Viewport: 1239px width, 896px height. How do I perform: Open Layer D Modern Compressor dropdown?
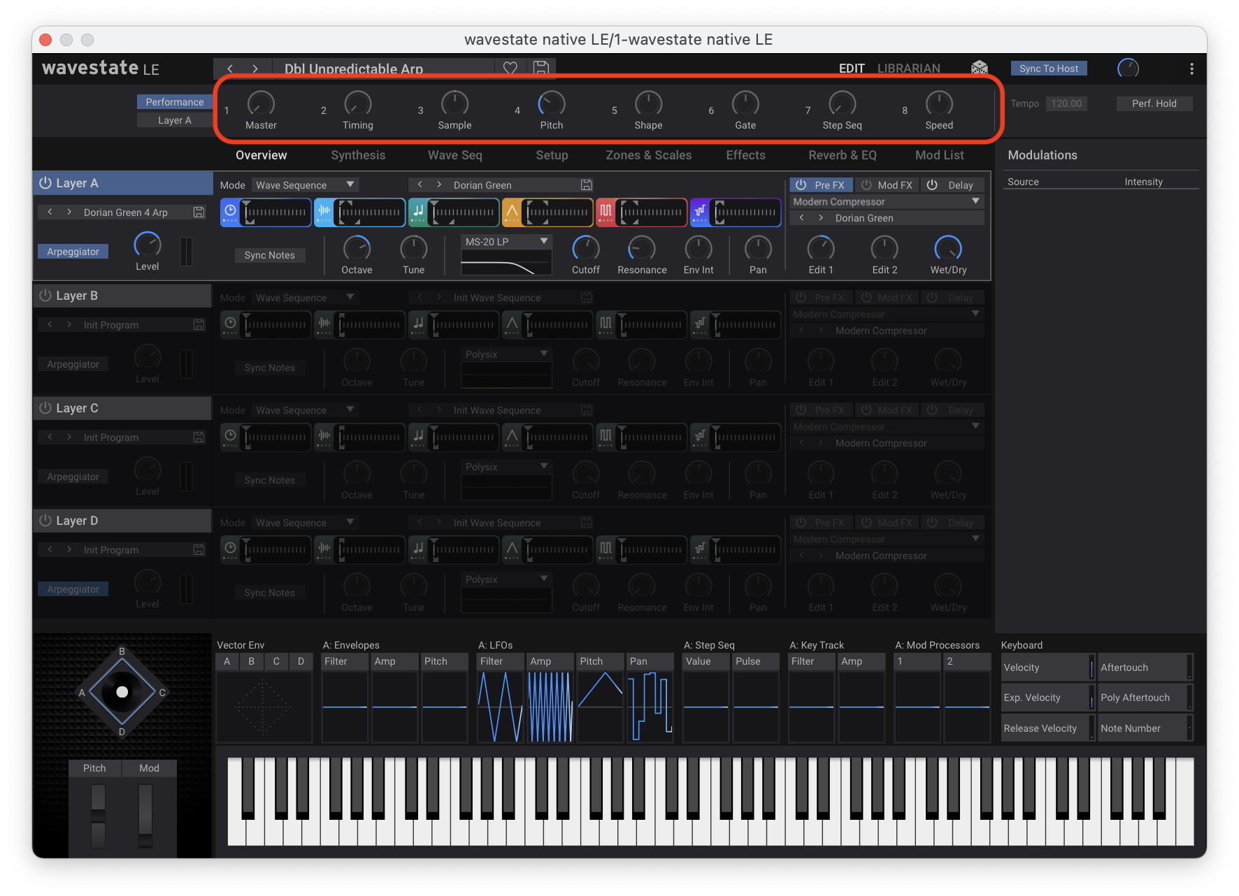887,539
